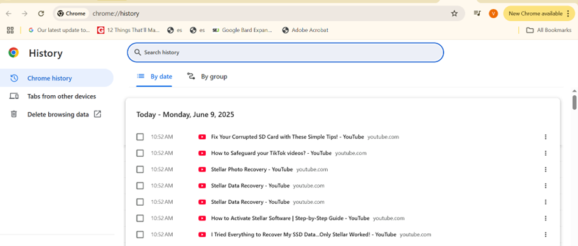Click the external-link icon beside Delete browsing data
Viewport: 578px width, 246px height.
coord(97,114)
